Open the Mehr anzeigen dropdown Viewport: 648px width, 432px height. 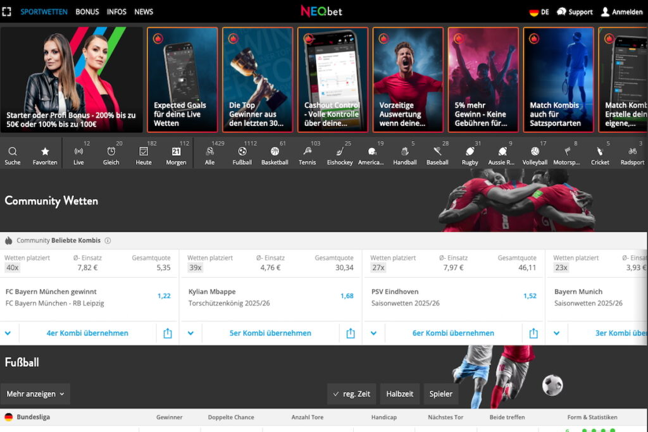pyautogui.click(x=35, y=394)
